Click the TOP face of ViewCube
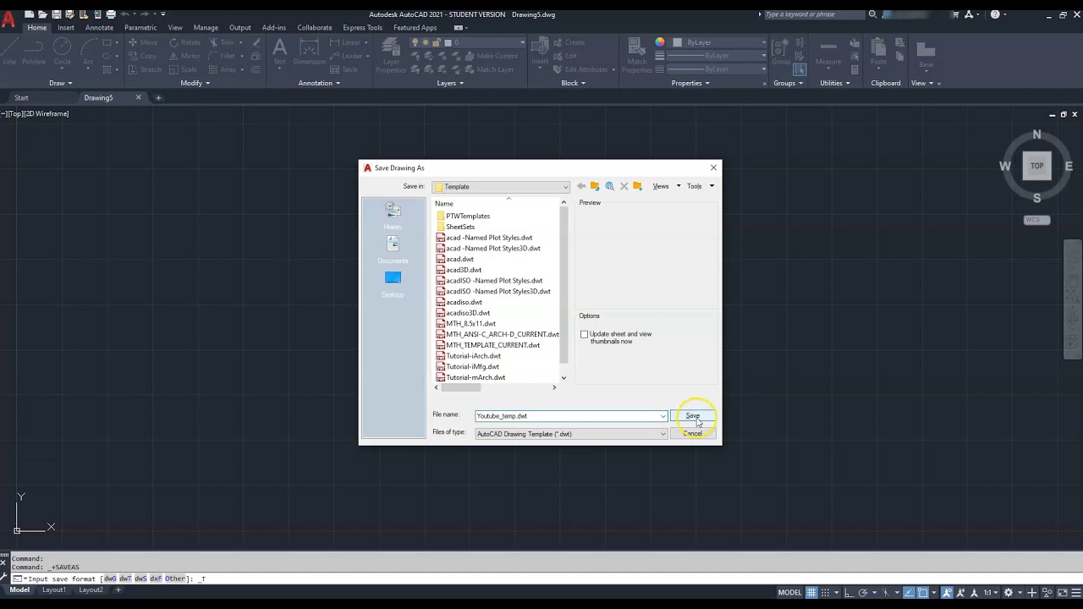1083x609 pixels. click(x=1036, y=166)
